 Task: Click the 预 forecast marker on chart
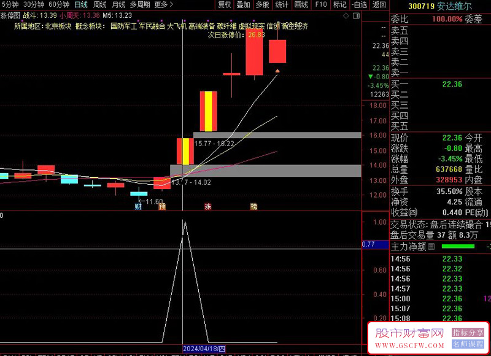[x=162, y=206]
